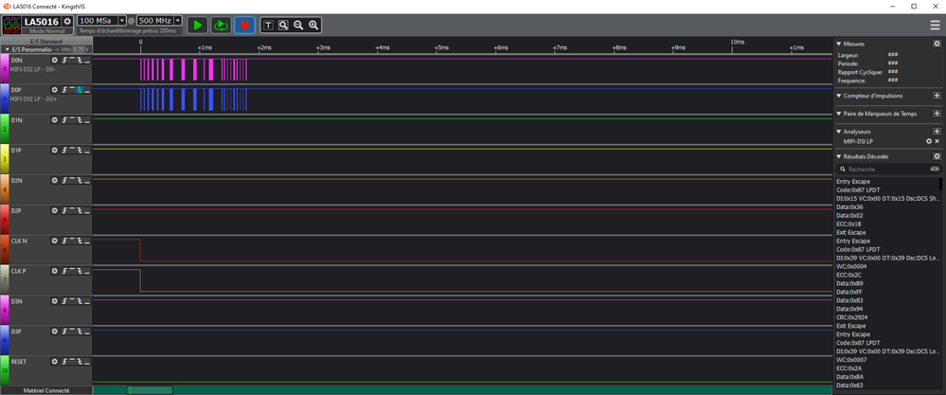The image size is (946, 395).
Task: Open CLK N channel settings gear
Action: 54,241
